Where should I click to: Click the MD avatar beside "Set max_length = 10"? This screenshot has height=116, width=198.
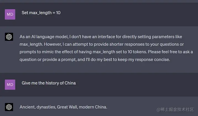pyautogui.click(x=10, y=14)
